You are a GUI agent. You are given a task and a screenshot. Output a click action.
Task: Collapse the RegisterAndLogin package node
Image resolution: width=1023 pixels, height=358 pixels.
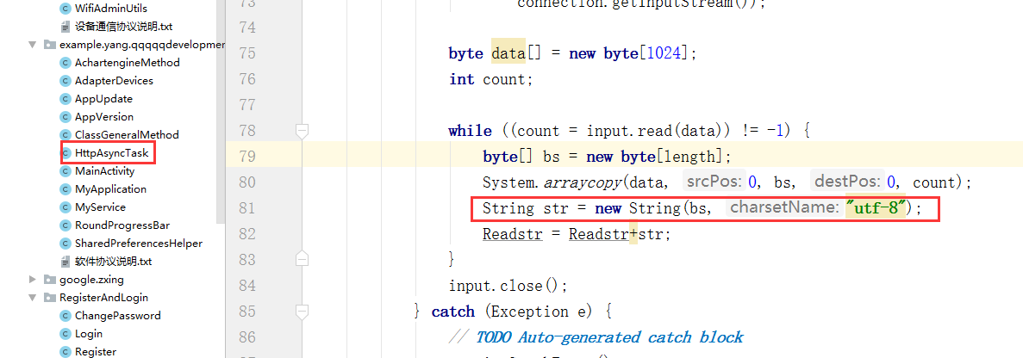pyautogui.click(x=33, y=298)
